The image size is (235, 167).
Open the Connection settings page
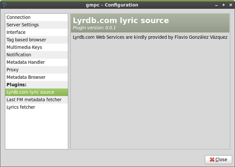click(36, 17)
